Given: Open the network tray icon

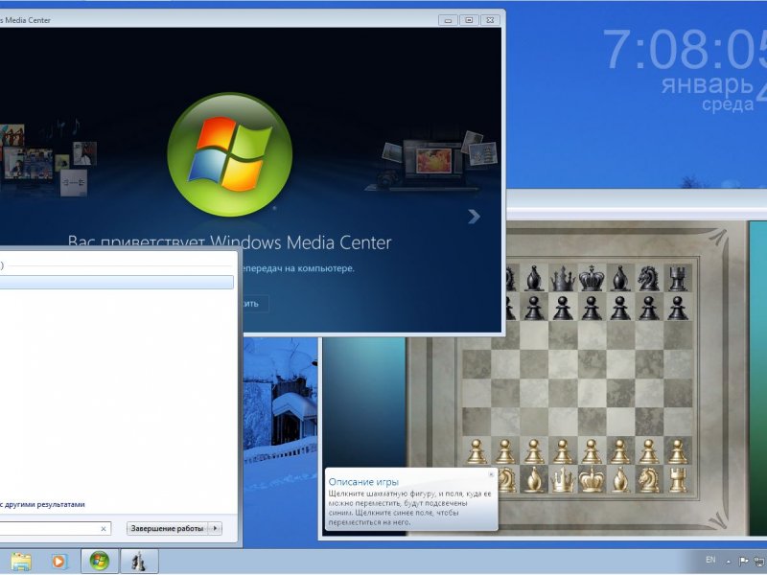Looking at the screenshot, I should coord(761,561).
